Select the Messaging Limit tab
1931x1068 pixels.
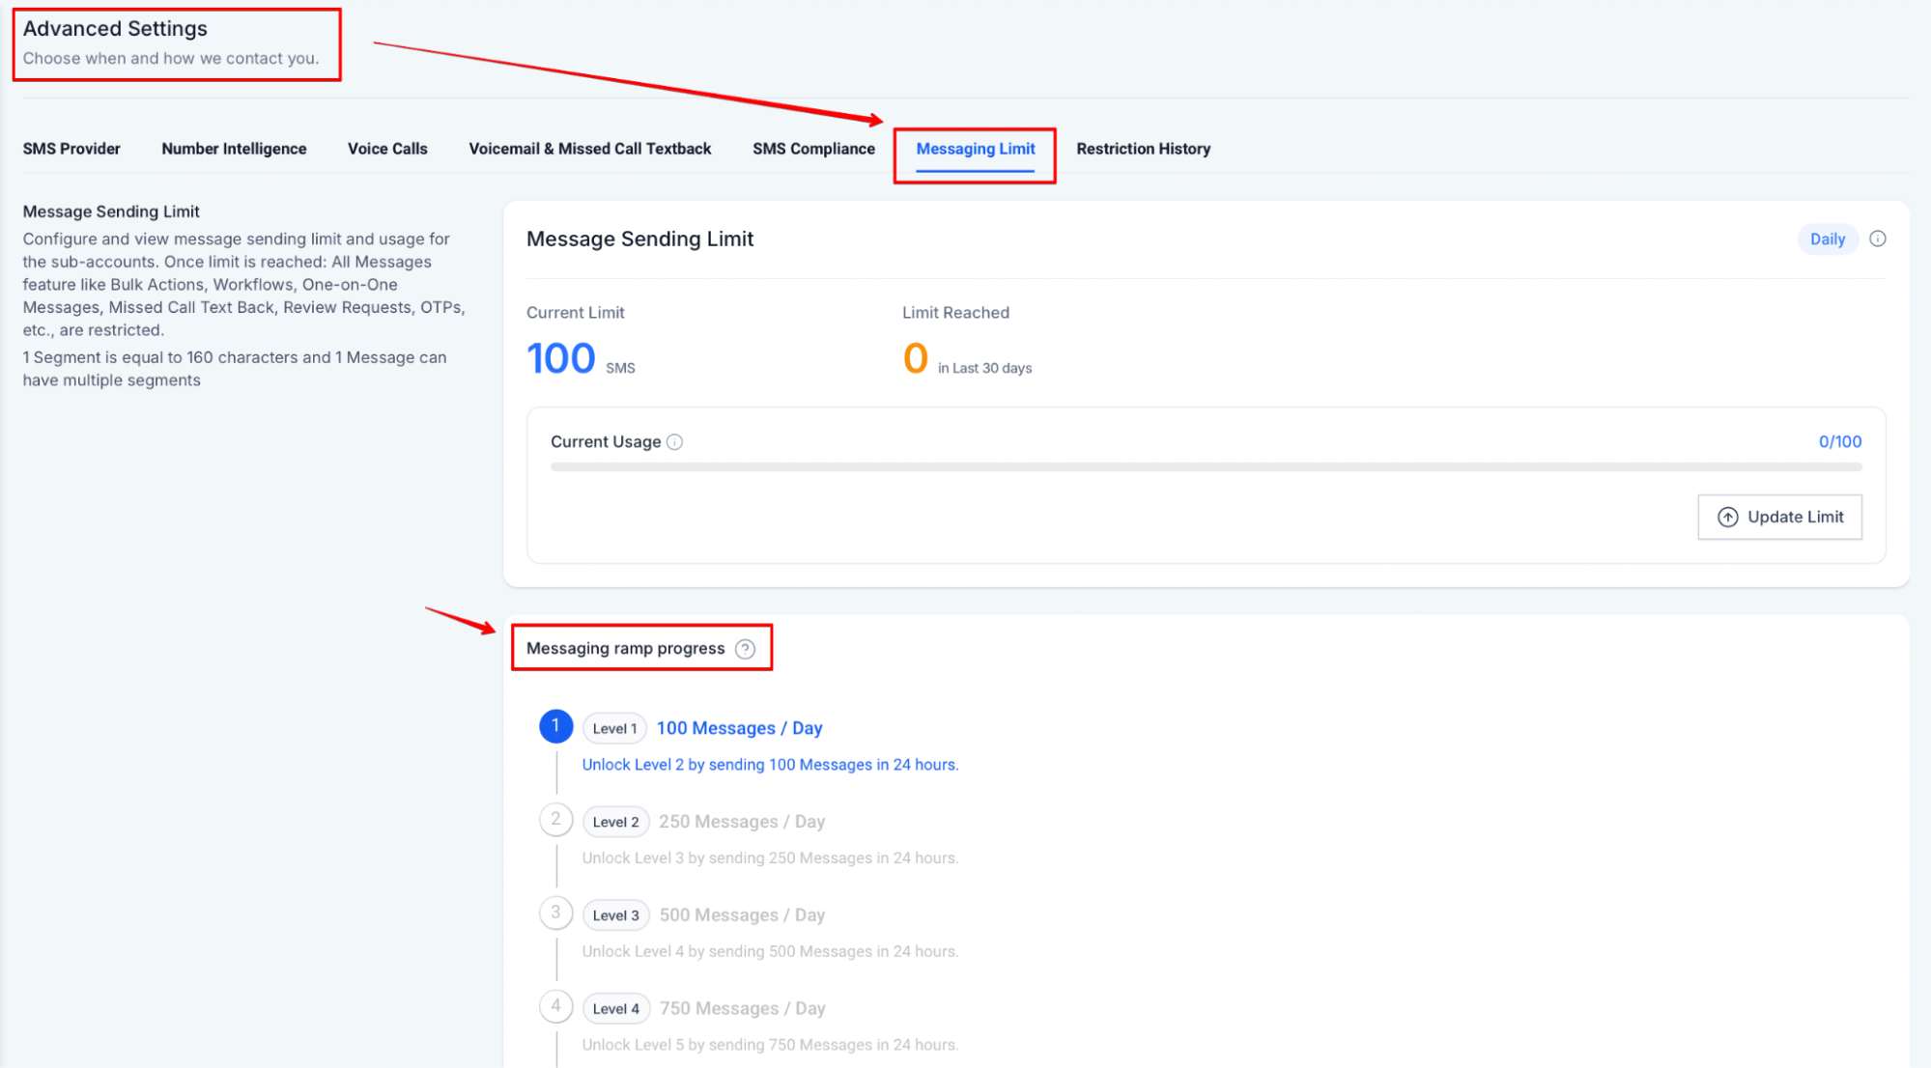pos(975,149)
